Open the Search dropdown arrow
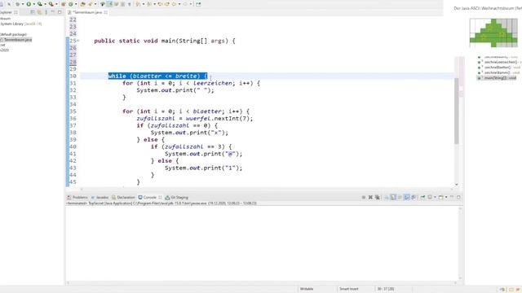This screenshot has width=522, height=293. click(95, 4)
